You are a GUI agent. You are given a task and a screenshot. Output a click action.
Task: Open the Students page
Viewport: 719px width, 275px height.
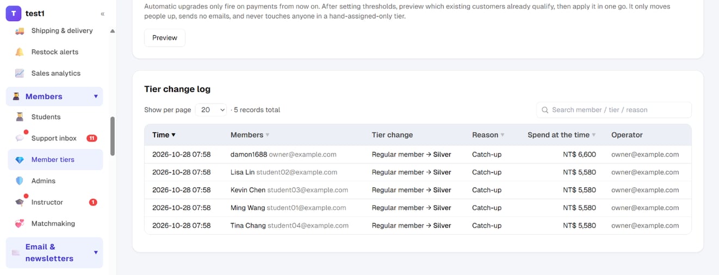coord(46,117)
